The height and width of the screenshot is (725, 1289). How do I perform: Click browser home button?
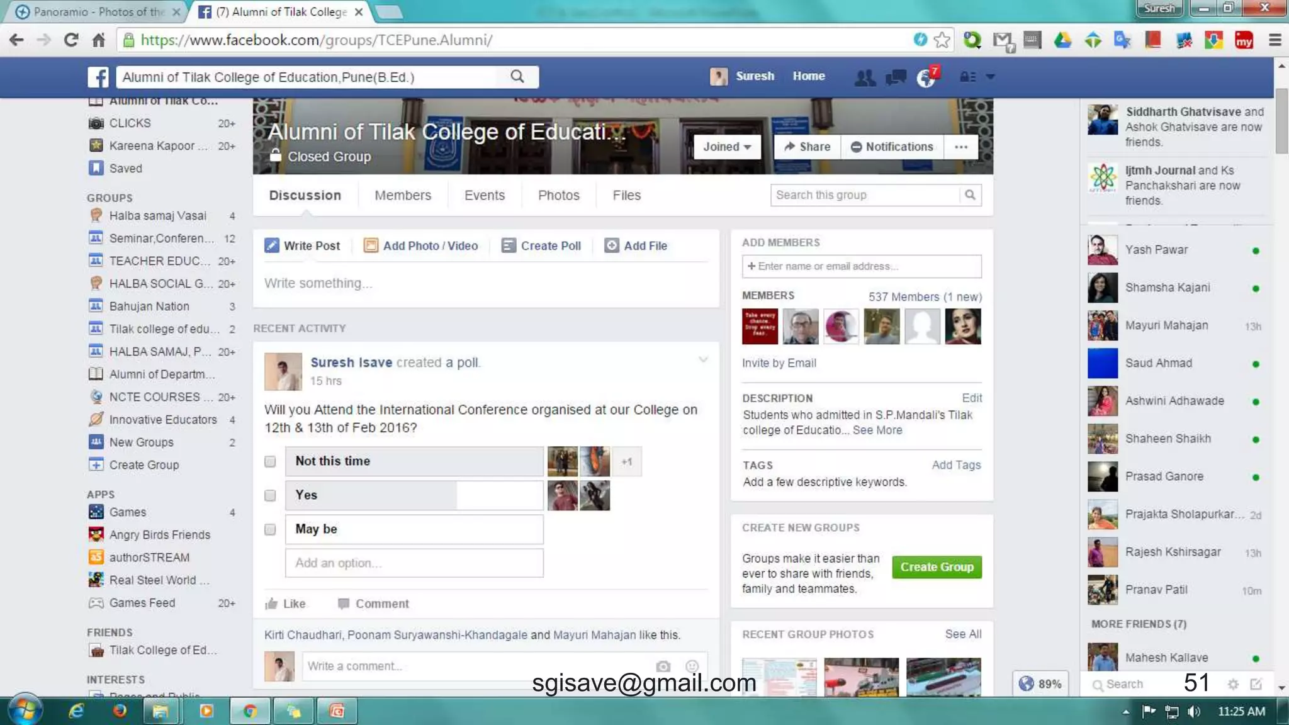[99, 40]
